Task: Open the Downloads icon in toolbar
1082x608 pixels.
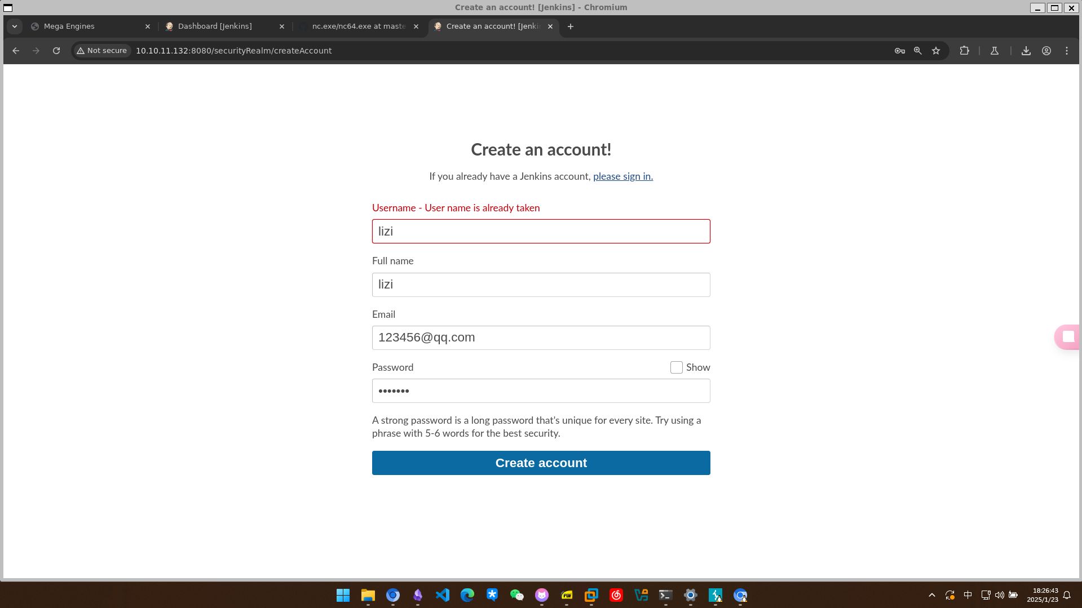Action: [x=1026, y=51]
